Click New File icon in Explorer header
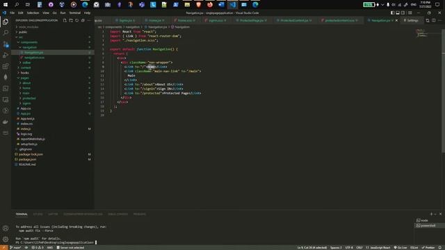Image resolution: width=445 pixels, height=250 pixels. coord(65,20)
